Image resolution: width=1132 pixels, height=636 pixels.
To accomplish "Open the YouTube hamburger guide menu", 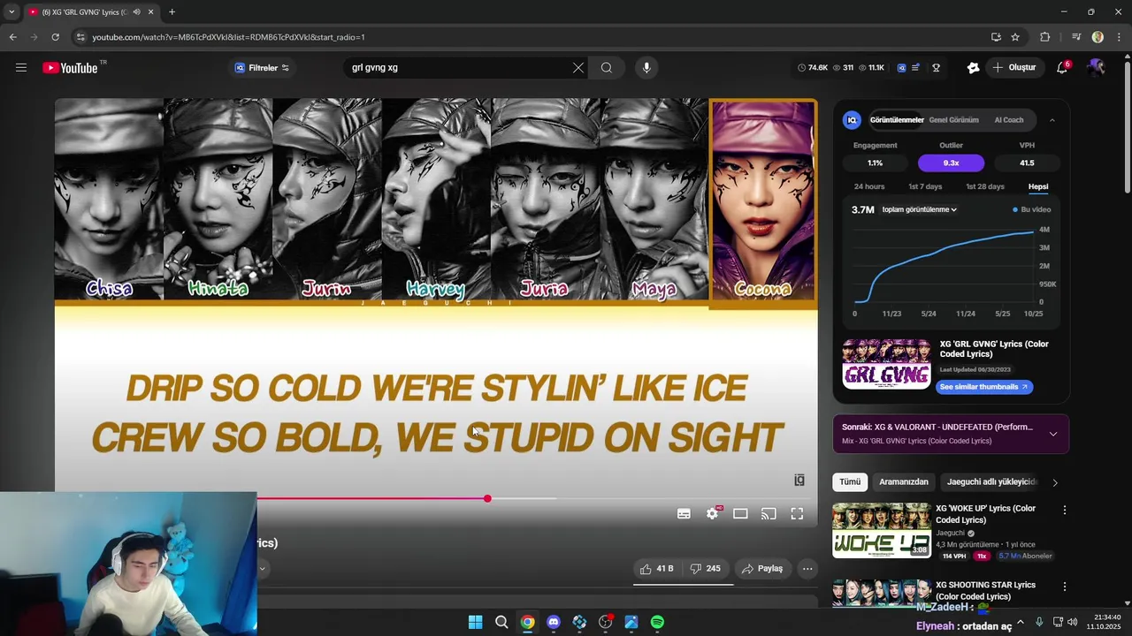I will [x=21, y=68].
